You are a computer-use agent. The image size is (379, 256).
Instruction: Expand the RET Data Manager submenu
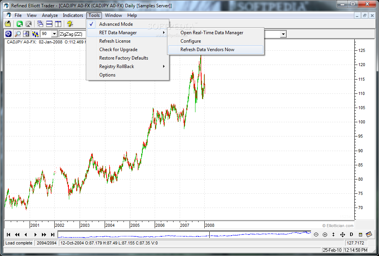128,33
